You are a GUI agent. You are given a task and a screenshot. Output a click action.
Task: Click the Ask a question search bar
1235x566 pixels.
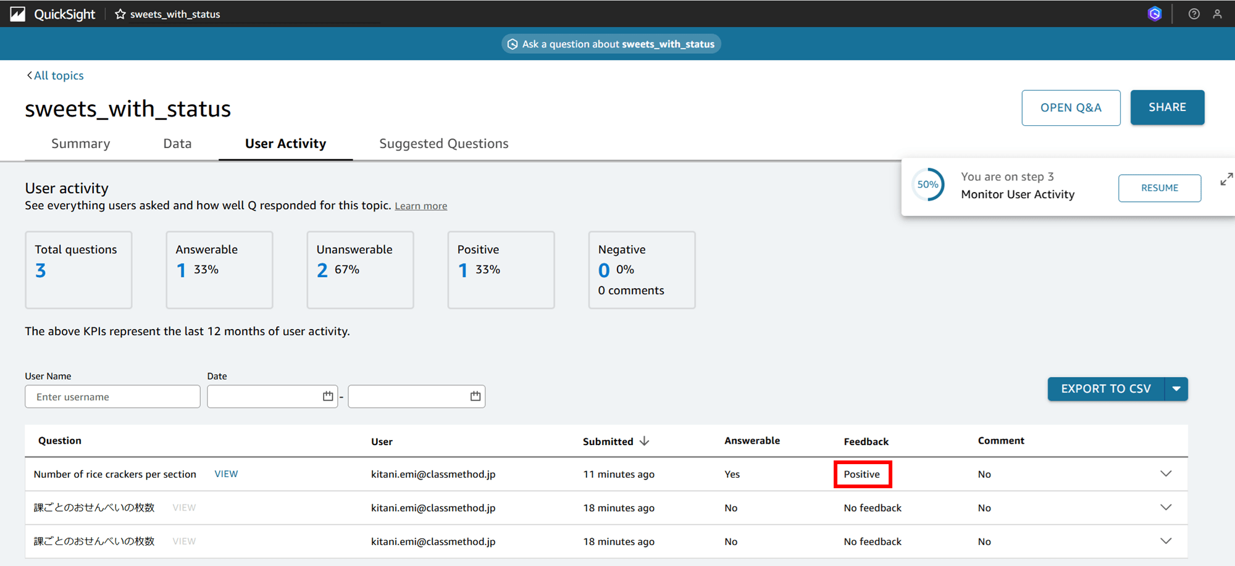[611, 44]
